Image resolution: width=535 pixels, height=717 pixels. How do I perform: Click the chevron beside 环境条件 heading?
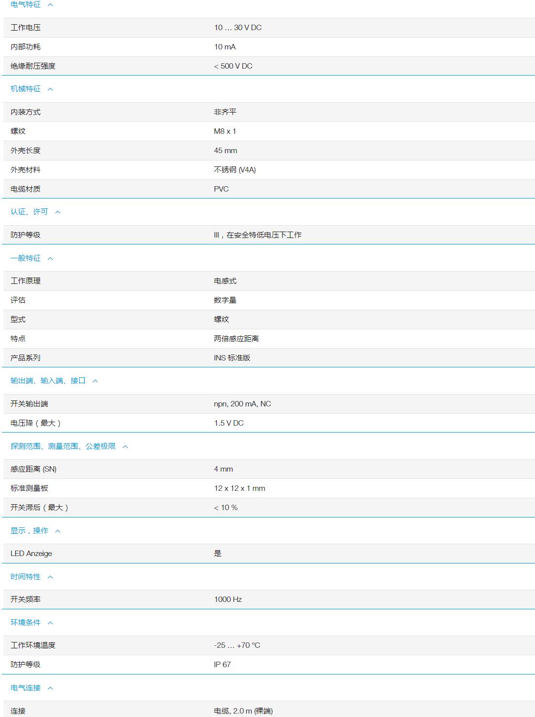(49, 622)
